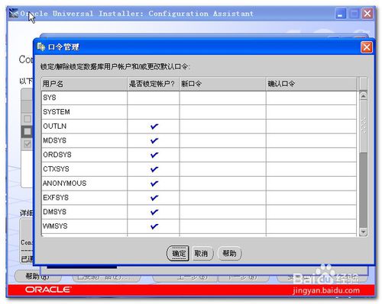The width and height of the screenshot is (382, 304).
Task: Click the 口令管理 dialog title icon
Action: click(41, 46)
